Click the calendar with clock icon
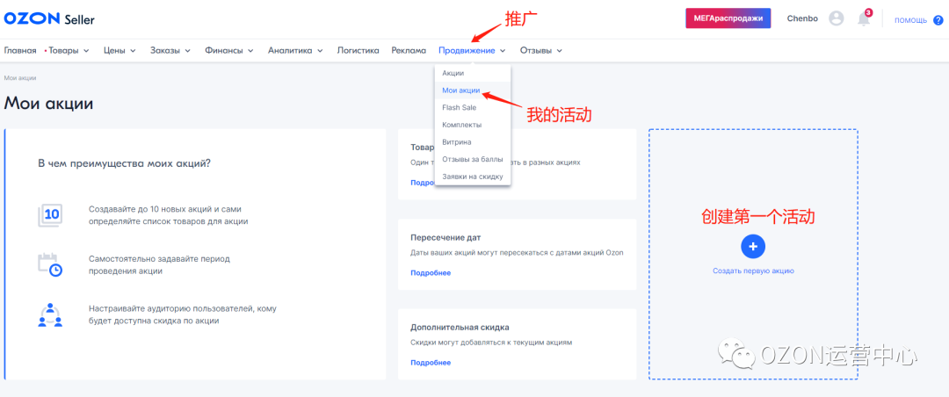The height and width of the screenshot is (397, 949). tap(49, 264)
